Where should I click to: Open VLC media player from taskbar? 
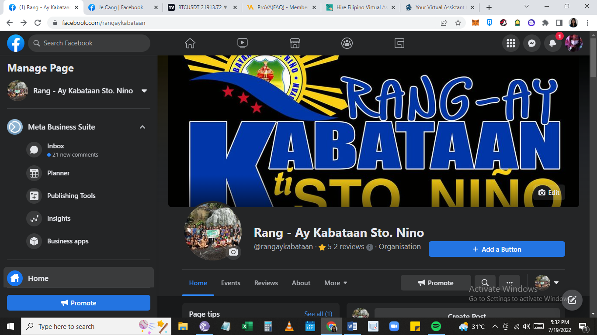pyautogui.click(x=289, y=326)
